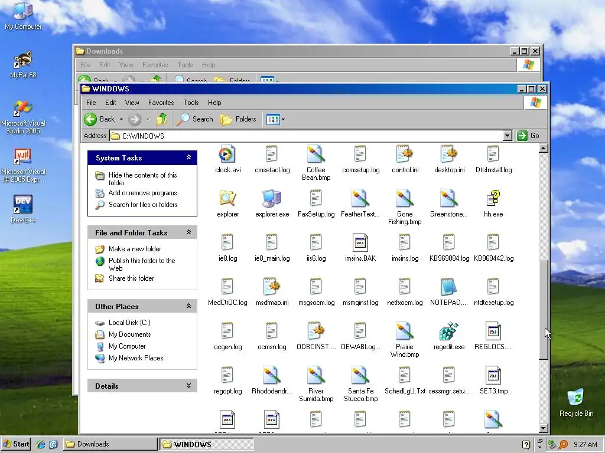Click Make a new folder link
Viewport: 605px width, 453px height.
(135, 249)
